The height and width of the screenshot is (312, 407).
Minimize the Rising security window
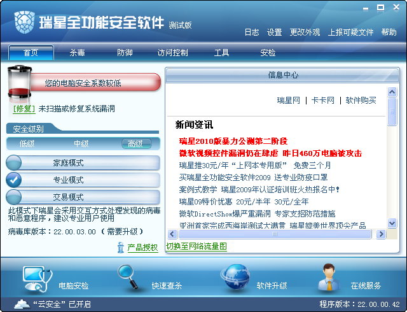point(366,8)
